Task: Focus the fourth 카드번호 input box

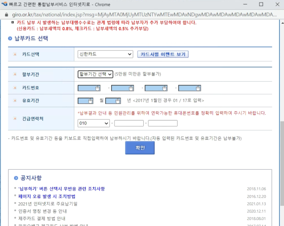Action: click(190, 88)
